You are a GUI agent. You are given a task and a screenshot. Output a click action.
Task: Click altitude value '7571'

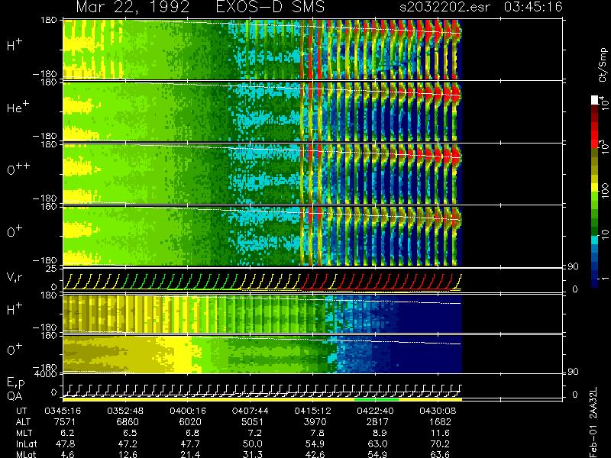click(x=65, y=422)
